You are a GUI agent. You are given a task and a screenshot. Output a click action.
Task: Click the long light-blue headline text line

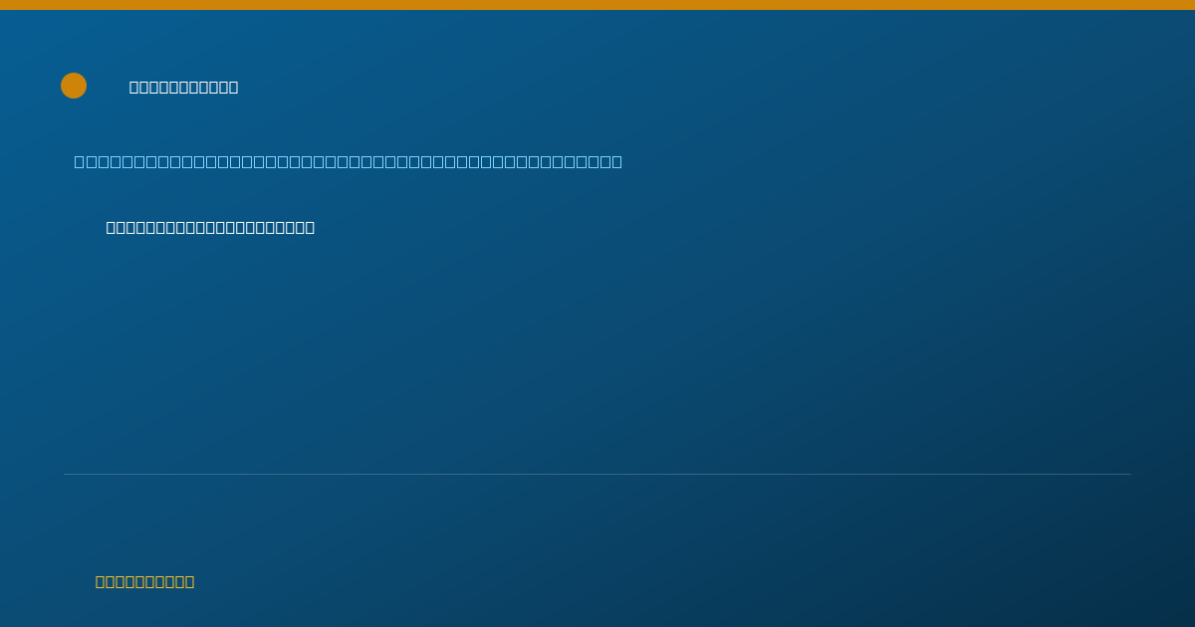point(349,161)
